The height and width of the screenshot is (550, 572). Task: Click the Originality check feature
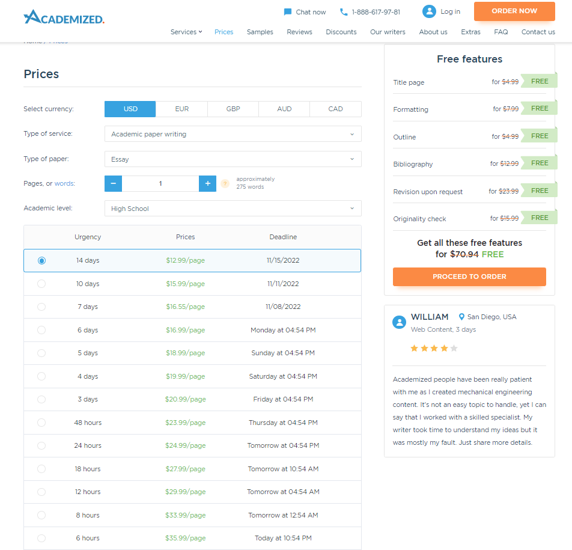[x=419, y=219]
